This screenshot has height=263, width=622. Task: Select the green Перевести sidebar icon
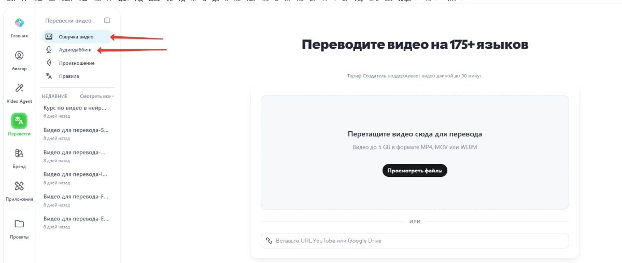(x=19, y=121)
